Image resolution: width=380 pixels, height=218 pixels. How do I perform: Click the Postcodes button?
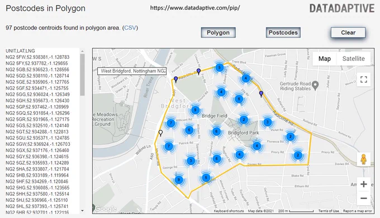pyautogui.click(x=283, y=32)
